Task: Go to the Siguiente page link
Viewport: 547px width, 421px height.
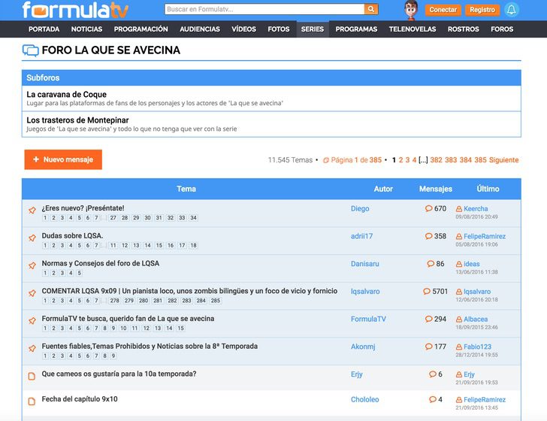Action: 503,160
